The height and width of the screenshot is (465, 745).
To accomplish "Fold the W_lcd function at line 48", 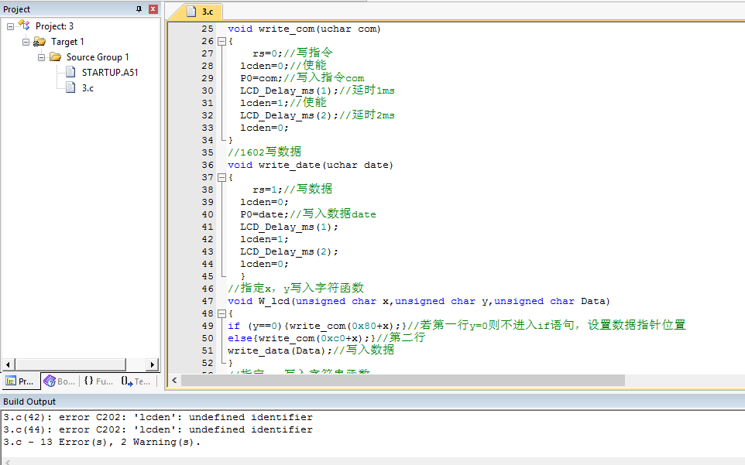I will tap(222, 313).
